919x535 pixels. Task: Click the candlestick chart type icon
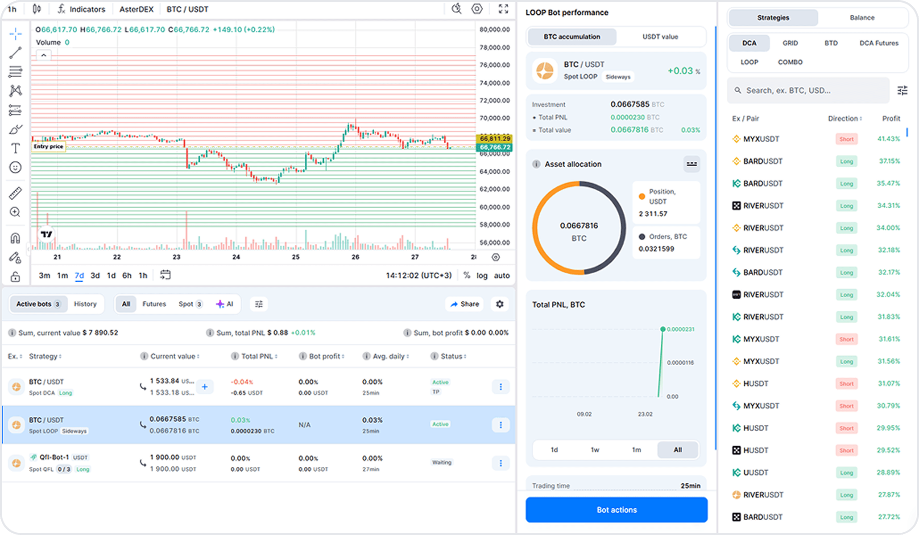(37, 9)
